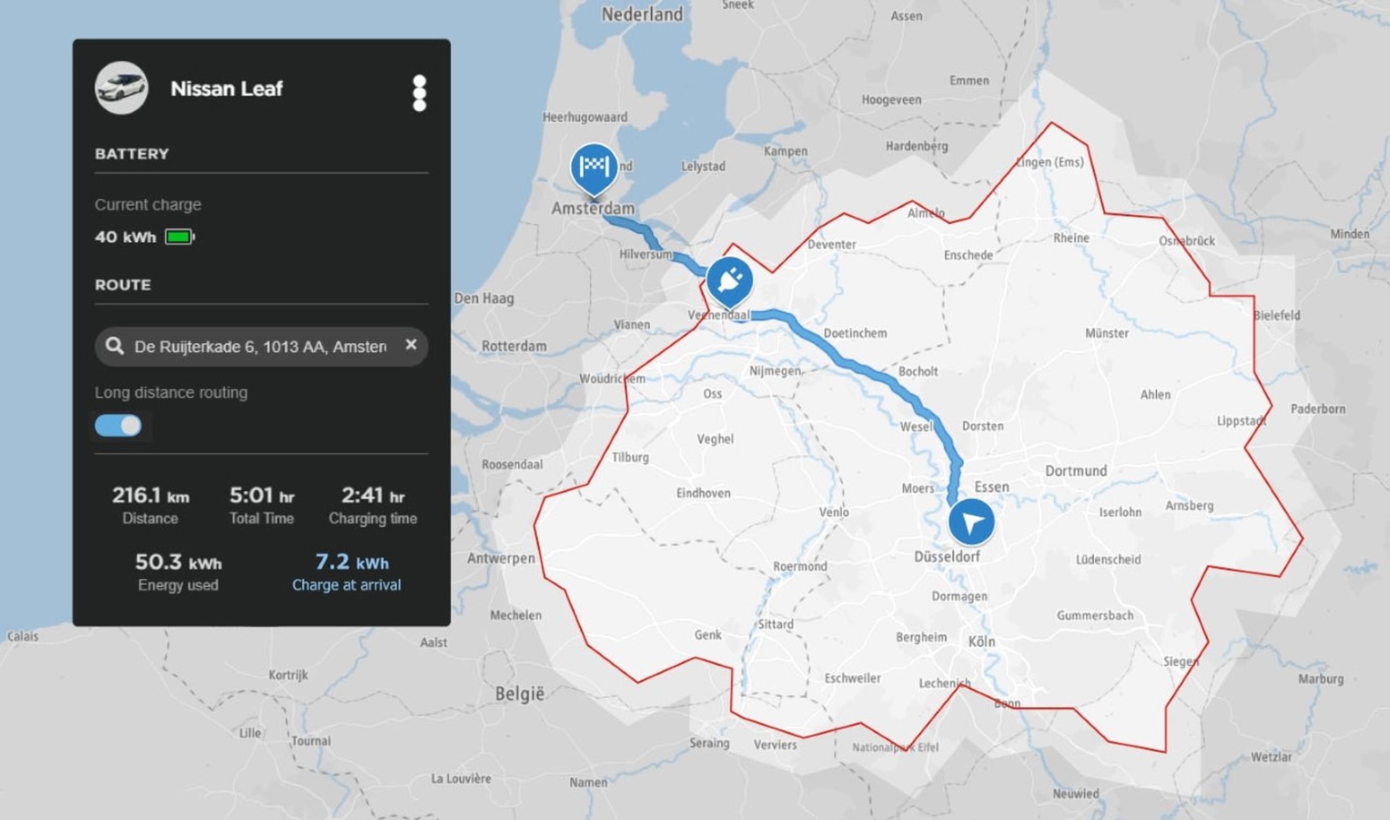Click the Nissan Leaf car thumbnail
This screenshot has width=1390, height=820.
click(122, 89)
